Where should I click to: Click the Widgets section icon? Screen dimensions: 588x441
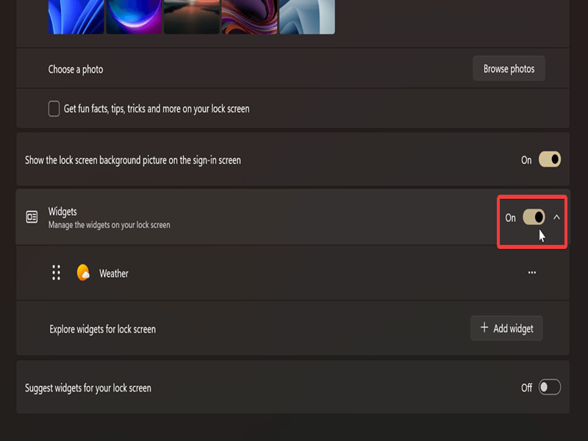(x=32, y=217)
